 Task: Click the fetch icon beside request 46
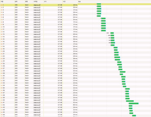pos(2,115)
